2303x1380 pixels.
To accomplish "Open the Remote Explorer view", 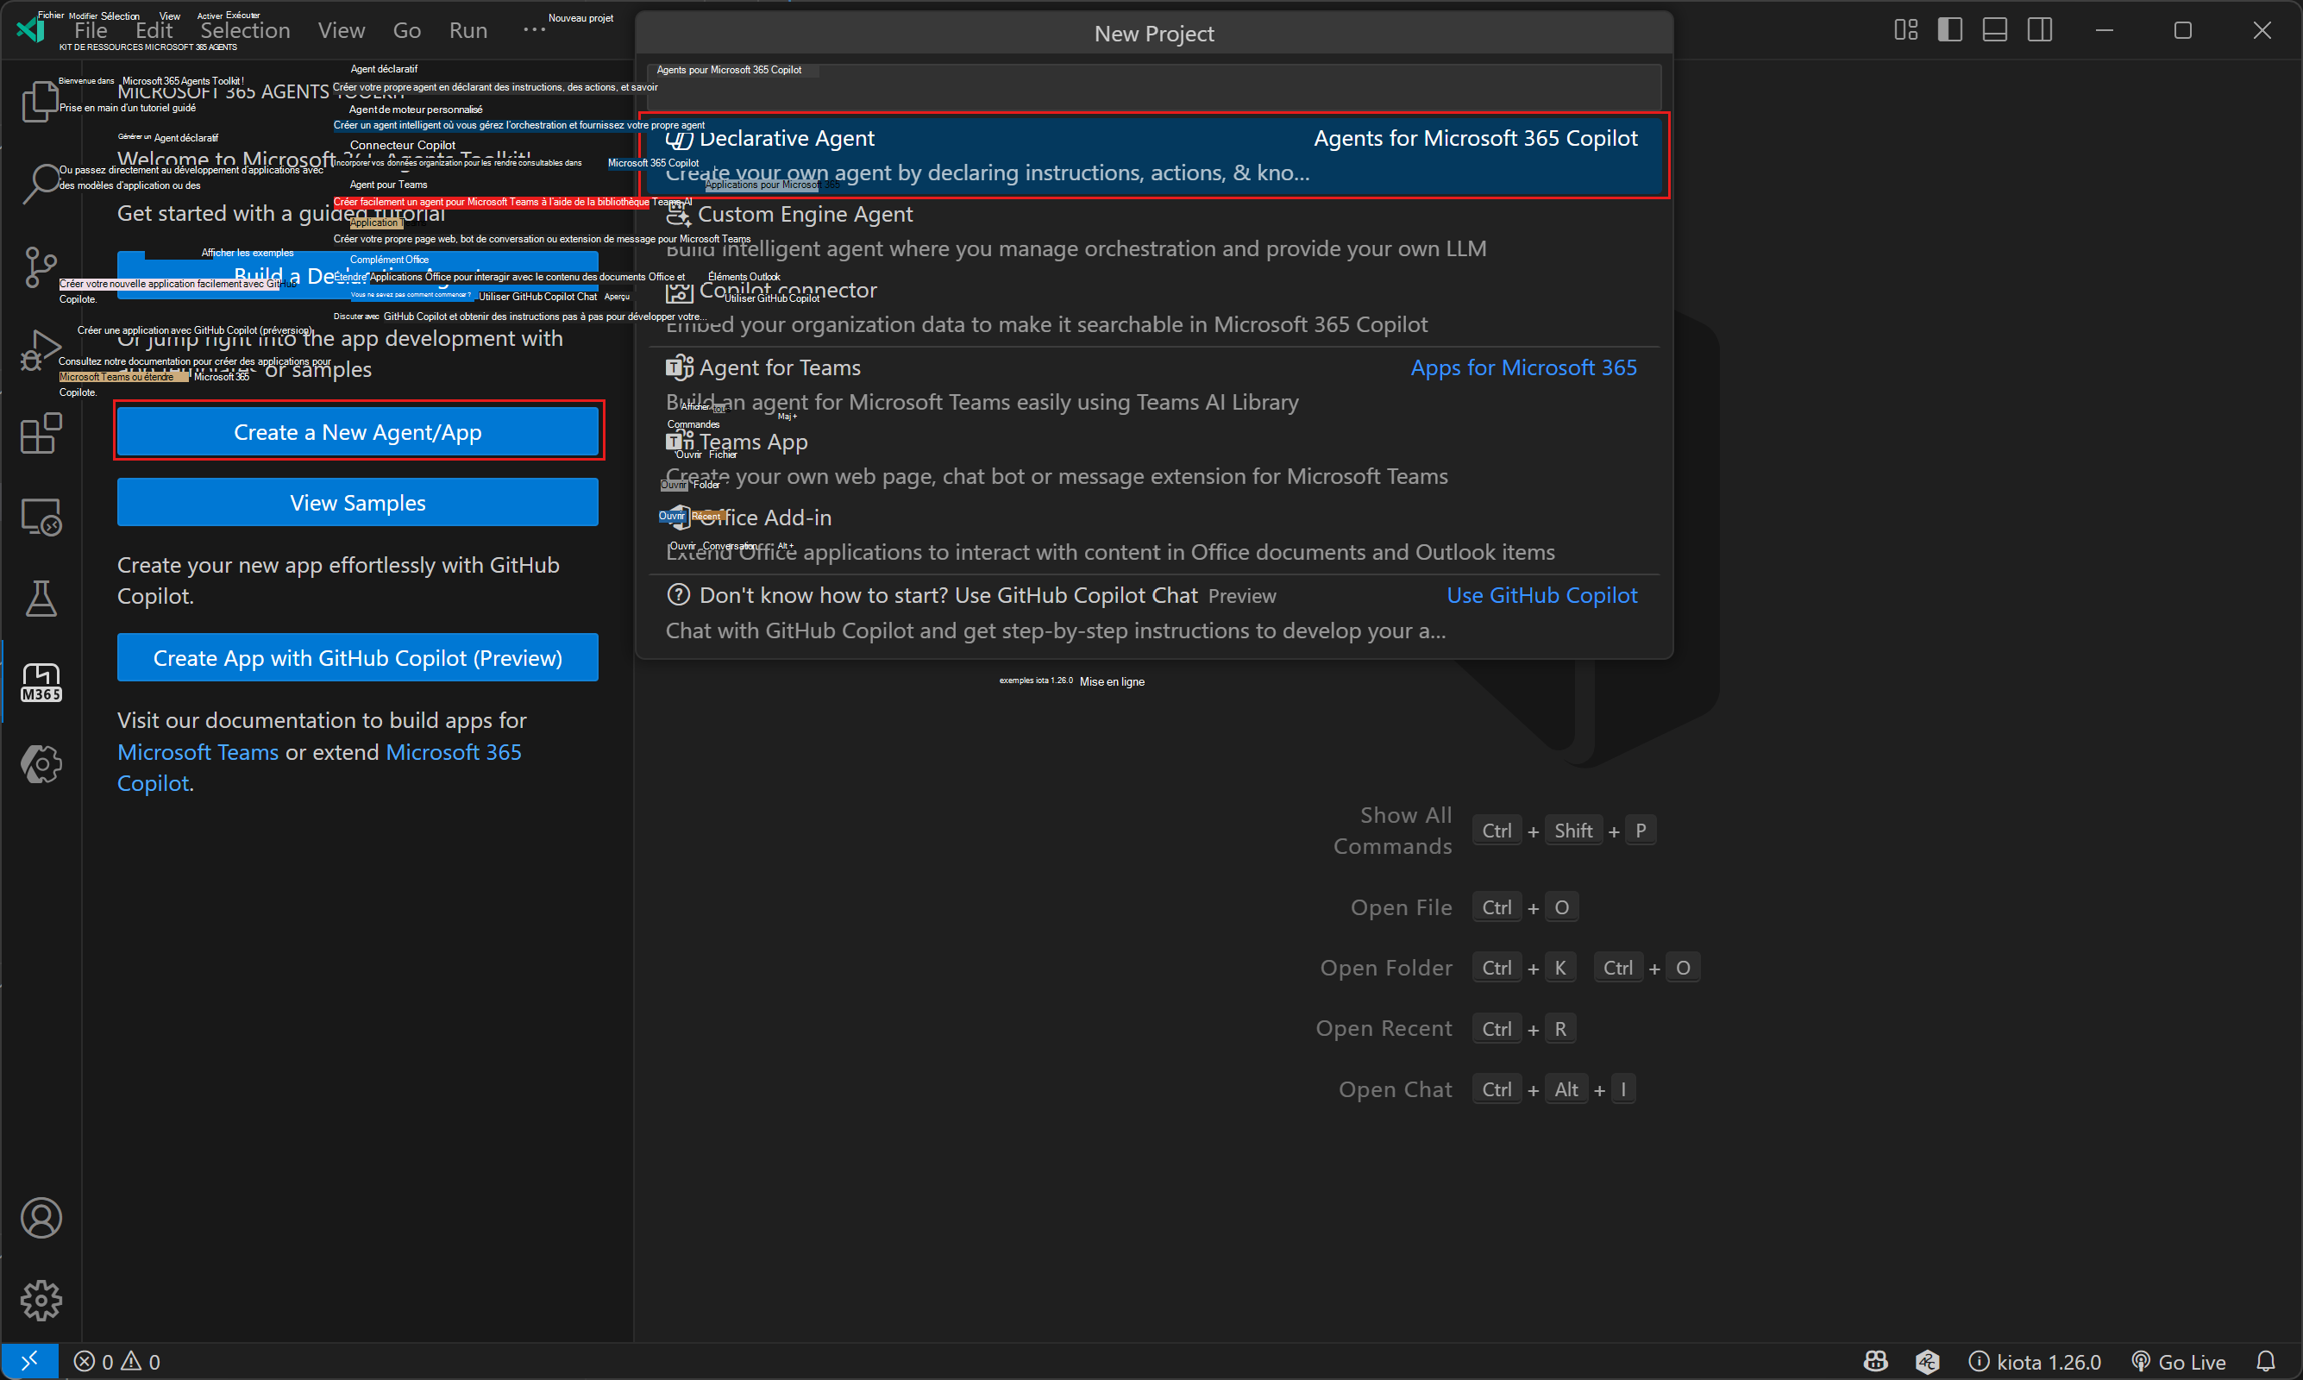I will tap(40, 517).
